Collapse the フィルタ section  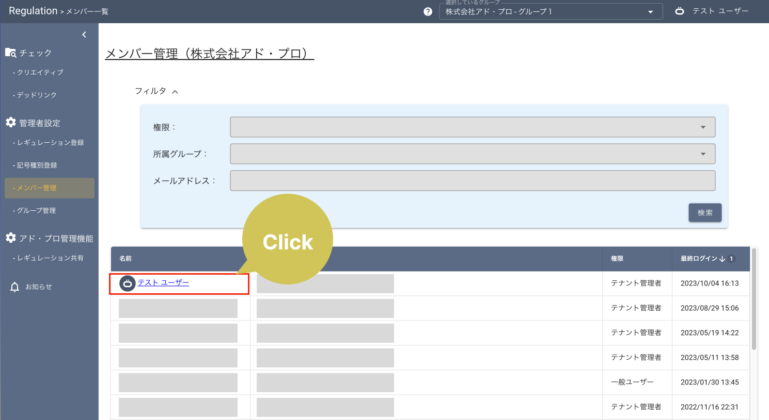pos(175,91)
